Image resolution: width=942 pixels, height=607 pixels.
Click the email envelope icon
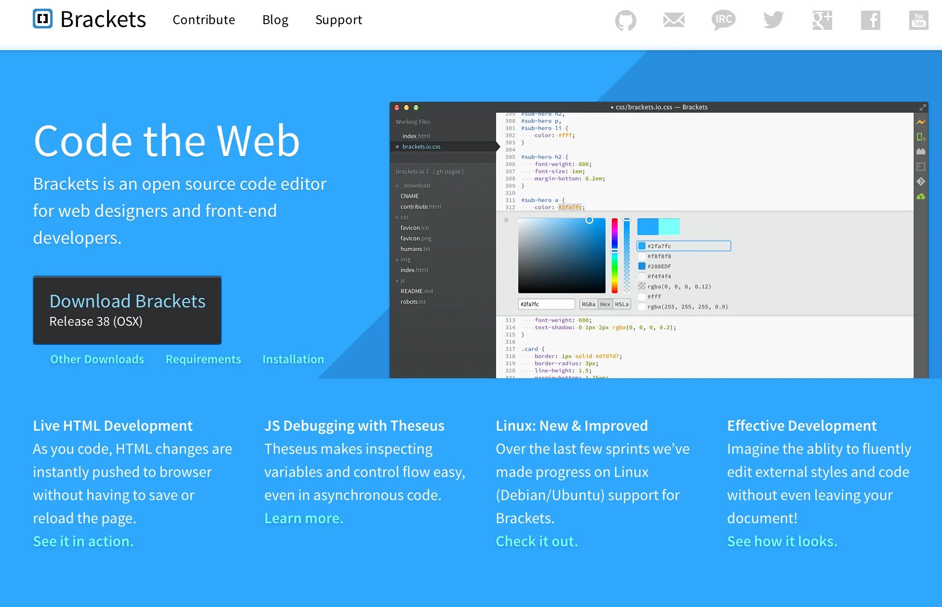point(673,19)
